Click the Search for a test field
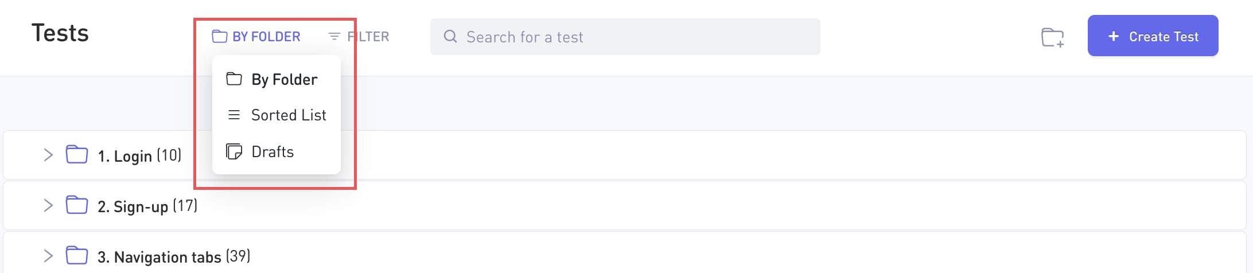The width and height of the screenshot is (1253, 273). tap(625, 37)
